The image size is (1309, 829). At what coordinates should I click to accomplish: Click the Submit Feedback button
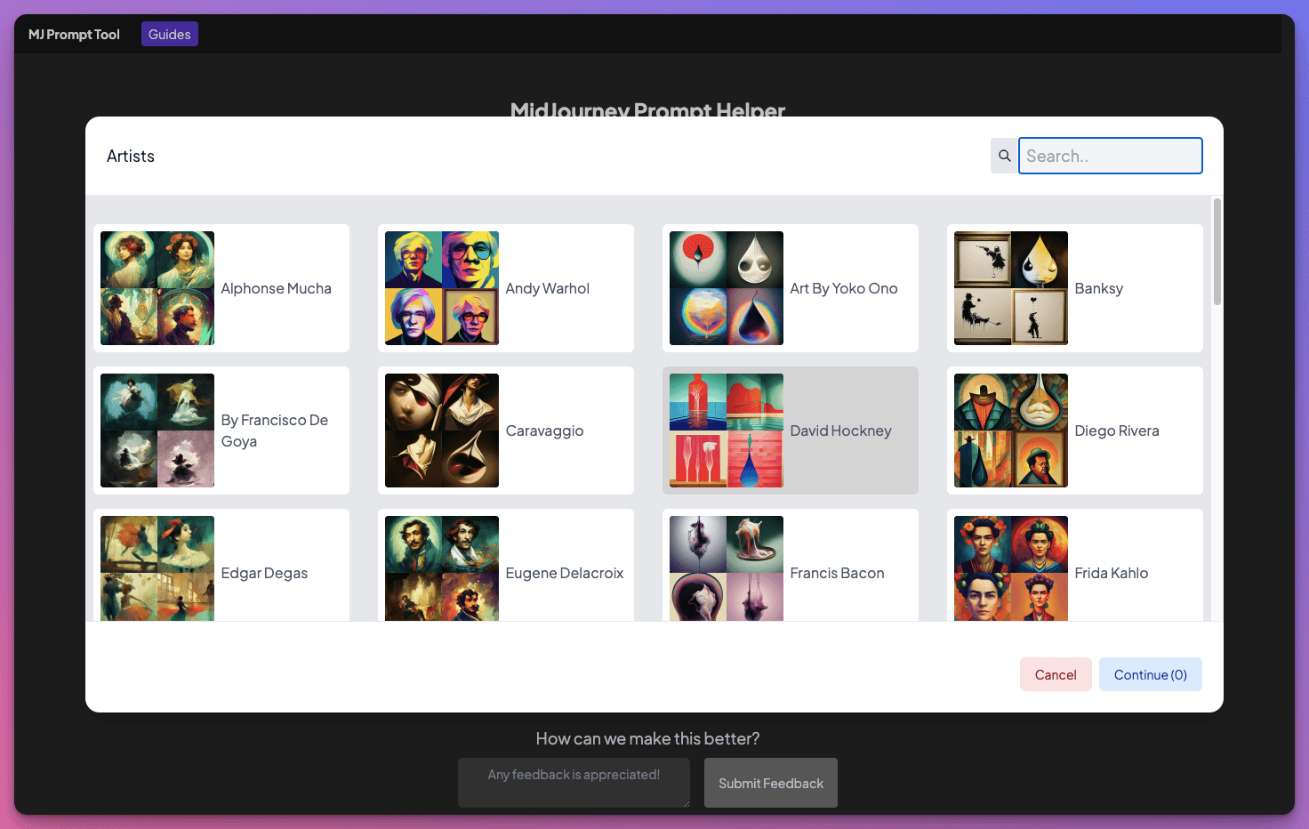[771, 783]
